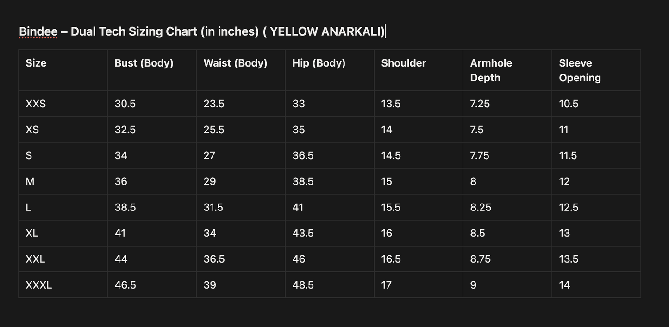Click the Shoulder column header
This screenshot has height=327, width=669.
tap(404, 63)
